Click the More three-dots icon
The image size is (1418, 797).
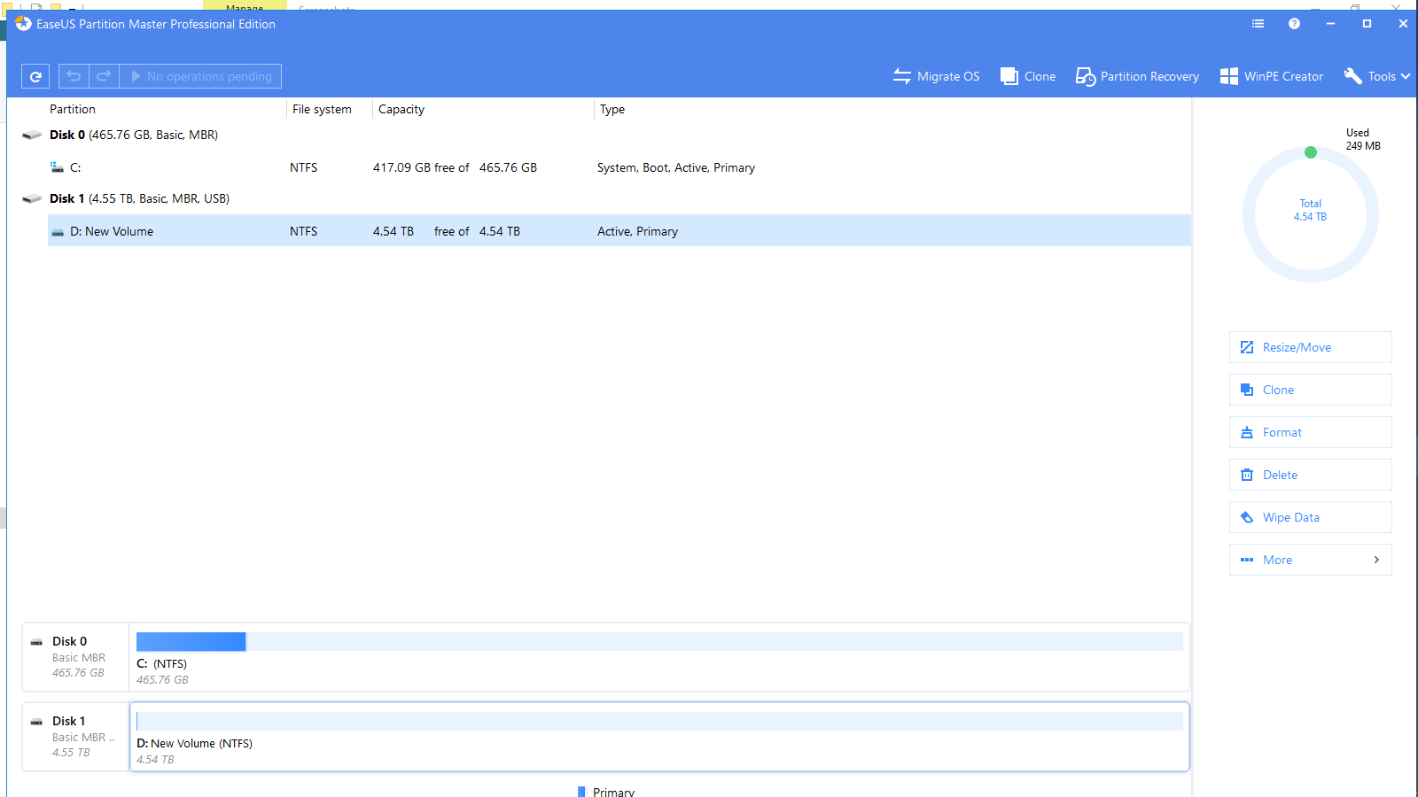[1247, 560]
